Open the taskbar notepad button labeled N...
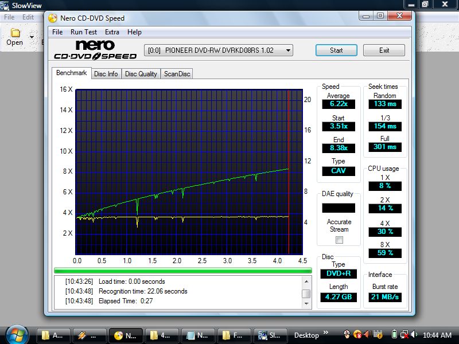This screenshot has width=459, height=344. pyautogui.click(x=198, y=335)
